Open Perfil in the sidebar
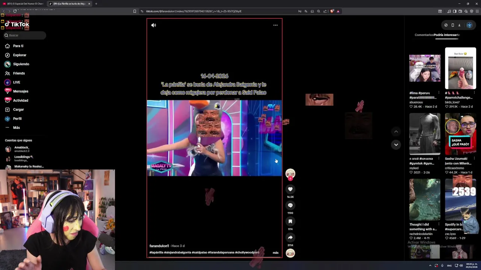 (17, 118)
